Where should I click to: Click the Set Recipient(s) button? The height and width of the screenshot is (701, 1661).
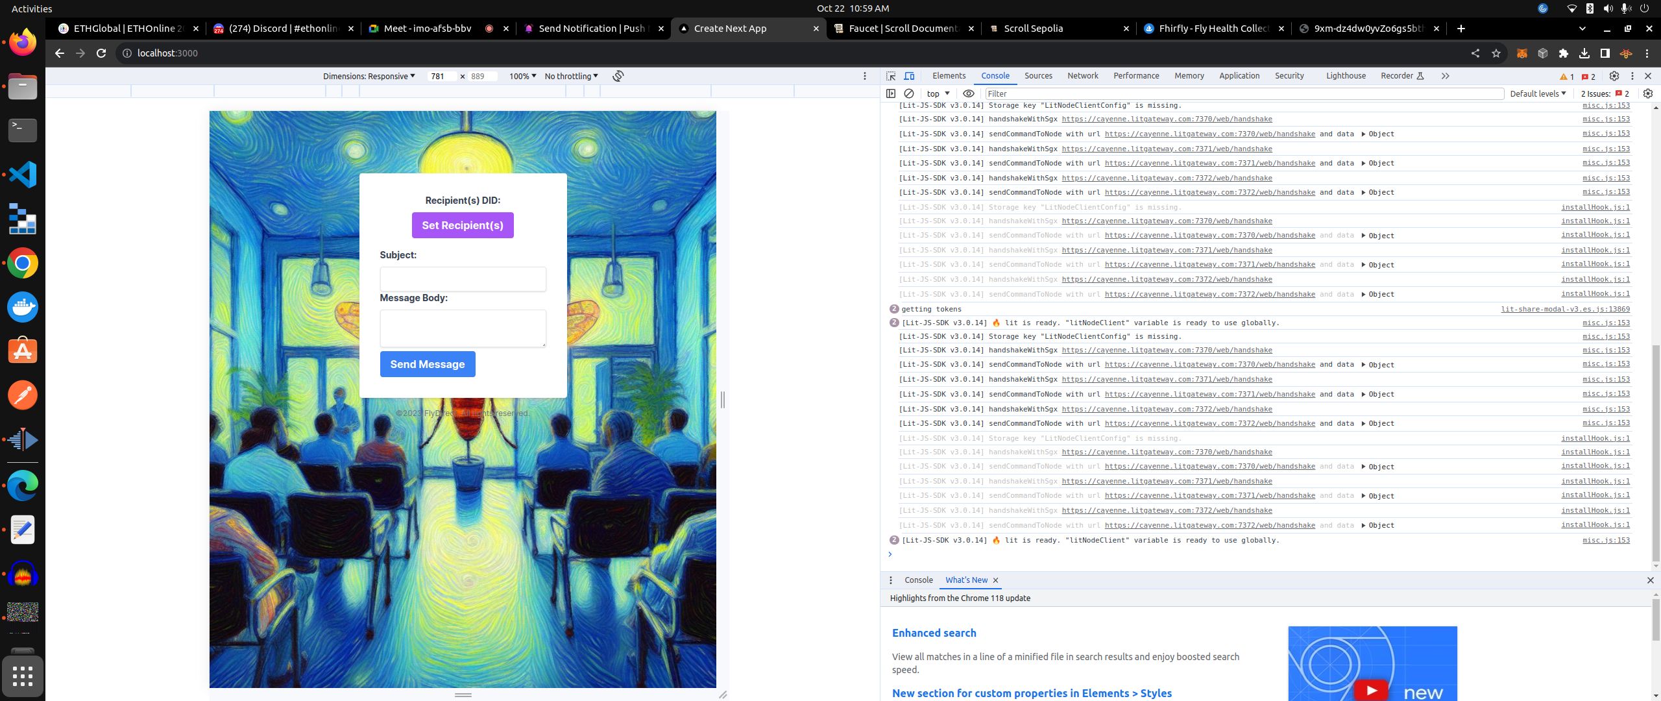pyautogui.click(x=463, y=225)
